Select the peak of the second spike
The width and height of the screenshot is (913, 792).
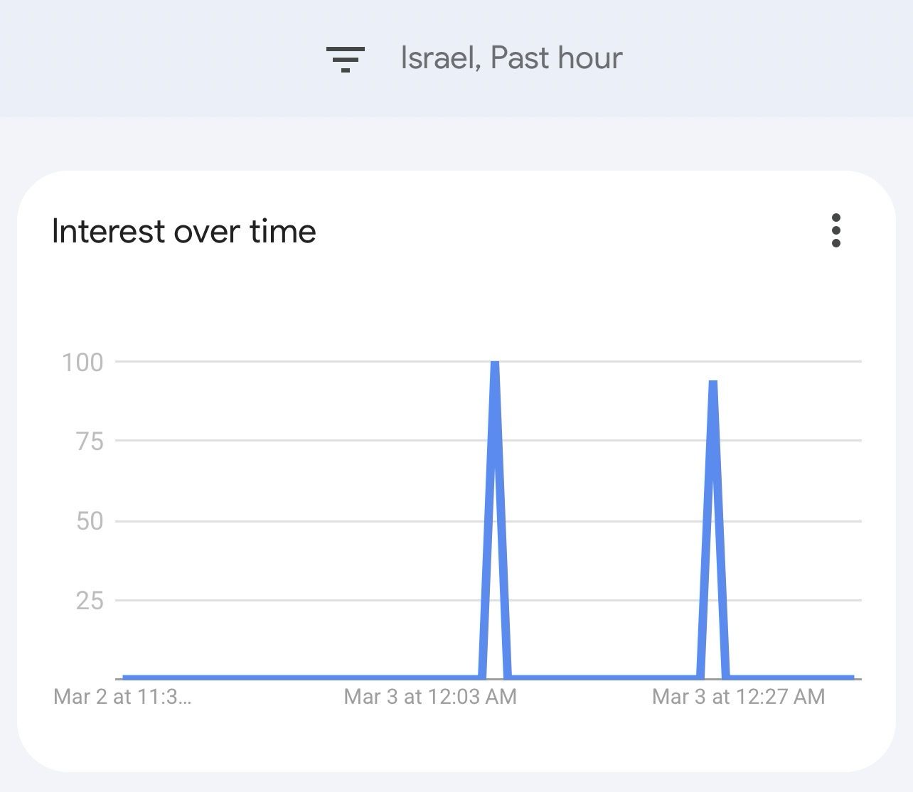[x=713, y=382]
